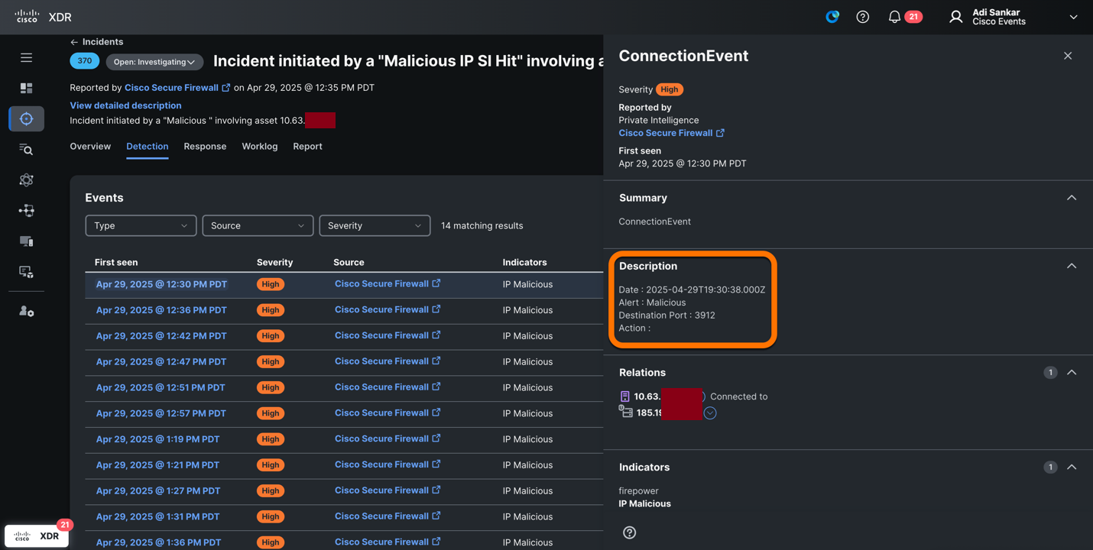1093x550 pixels.
Task: Click the 10.63 source device icon in Relations
Action: (x=624, y=396)
